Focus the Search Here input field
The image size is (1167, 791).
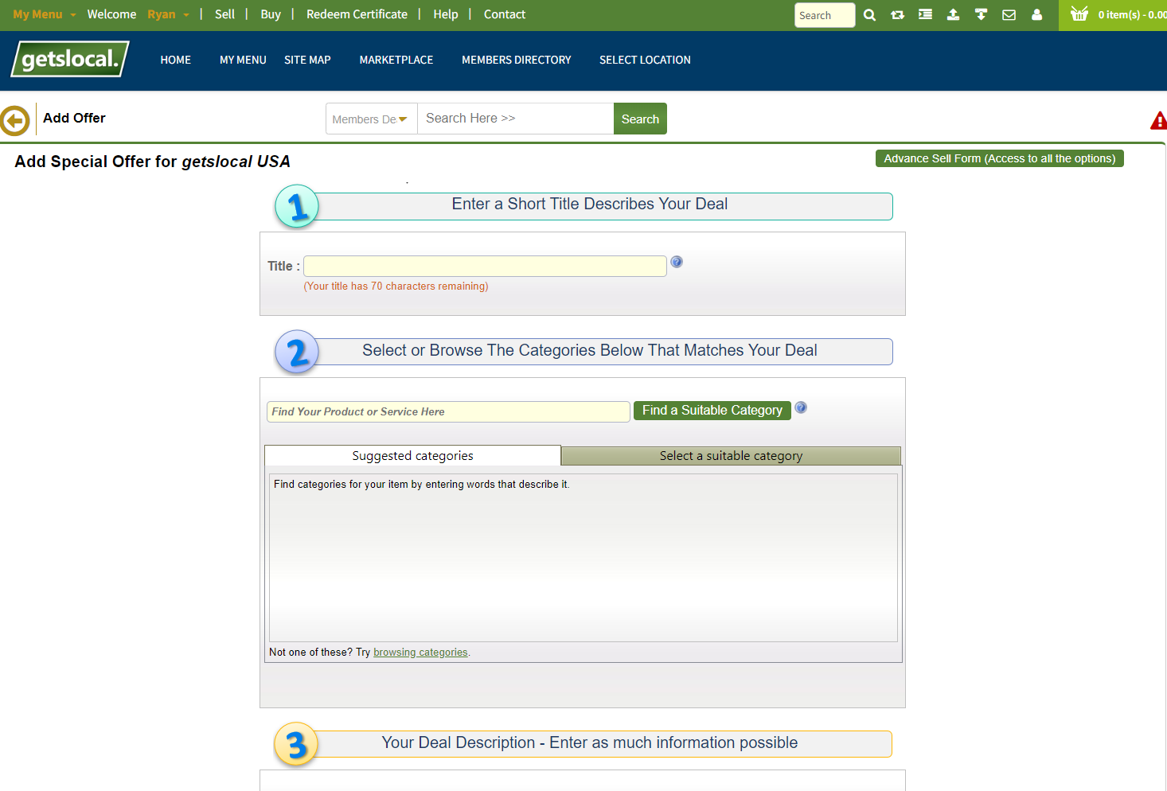(516, 119)
